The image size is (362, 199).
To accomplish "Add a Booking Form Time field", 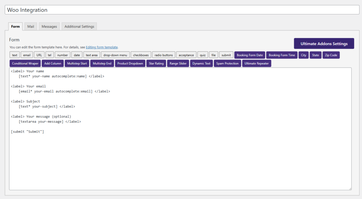I will (282, 55).
